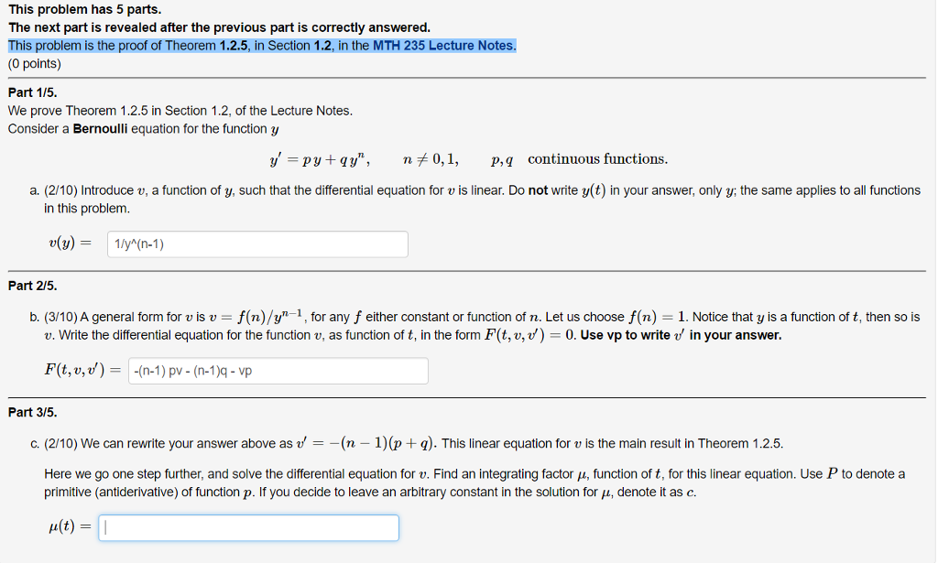Click the bold 'not' in part a
Image resolution: width=938 pixels, height=563 pixels.
(540, 190)
